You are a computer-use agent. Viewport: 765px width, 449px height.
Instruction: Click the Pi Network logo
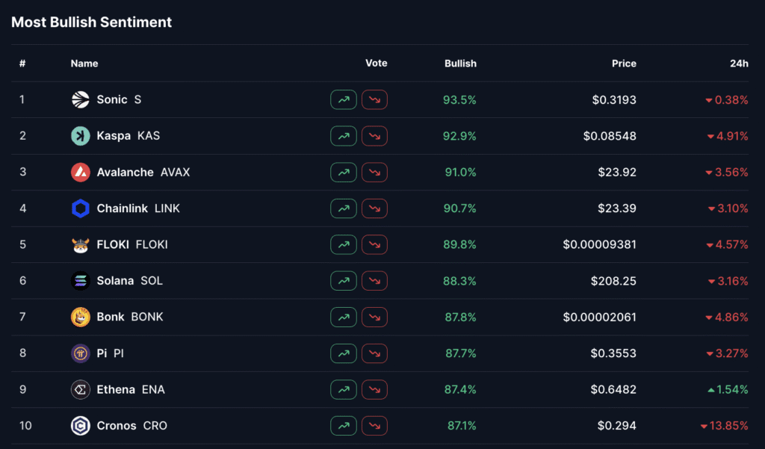pyautogui.click(x=82, y=353)
